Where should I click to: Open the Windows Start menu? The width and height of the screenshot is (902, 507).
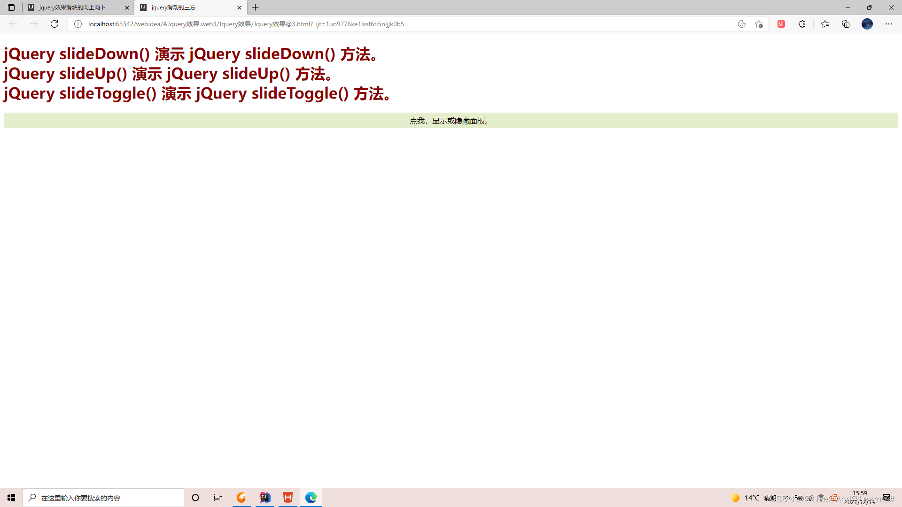click(11, 498)
